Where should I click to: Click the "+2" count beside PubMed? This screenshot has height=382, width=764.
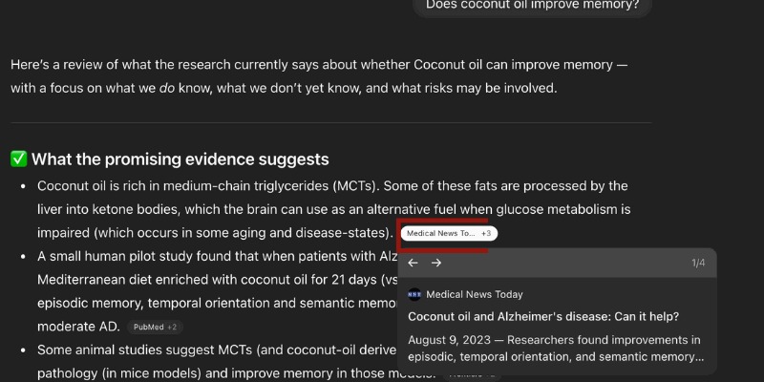pyautogui.click(x=172, y=327)
